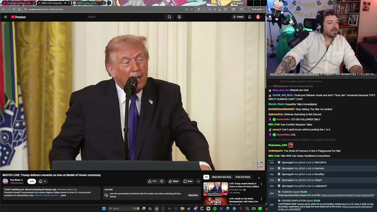Open the Attack on Iran ABC News thumbnail
This screenshot has height=212, width=377.
pyautogui.click(x=216, y=201)
